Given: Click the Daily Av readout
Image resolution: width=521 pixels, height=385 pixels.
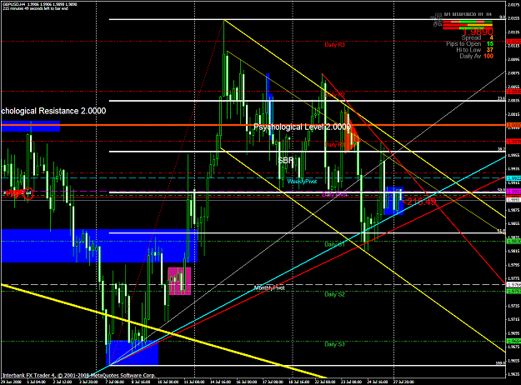Looking at the screenshot, I should (476, 56).
